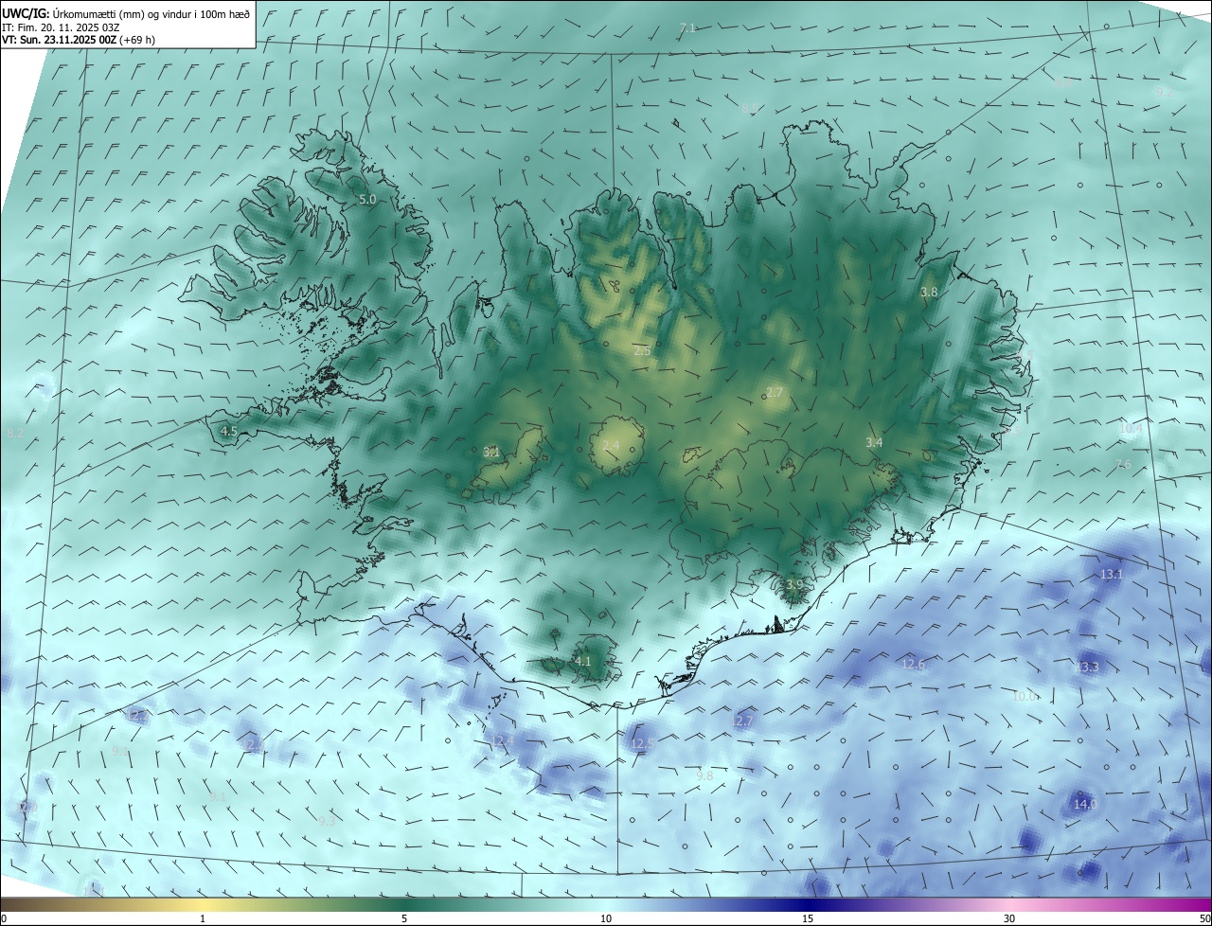The height and width of the screenshot is (926, 1212).
Task: Click the 10 tick on the colour scale
Action: coord(606,918)
